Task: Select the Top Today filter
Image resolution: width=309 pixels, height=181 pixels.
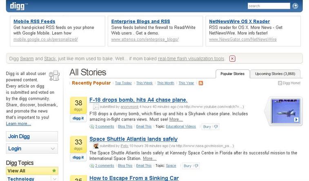Action: tap(123, 83)
